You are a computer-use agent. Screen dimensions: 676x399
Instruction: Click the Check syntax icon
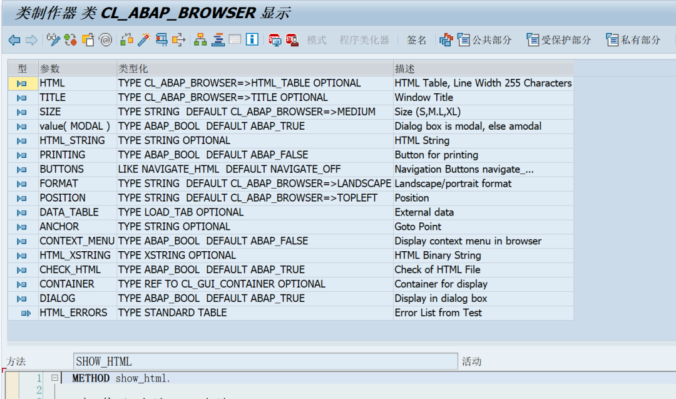click(x=126, y=40)
